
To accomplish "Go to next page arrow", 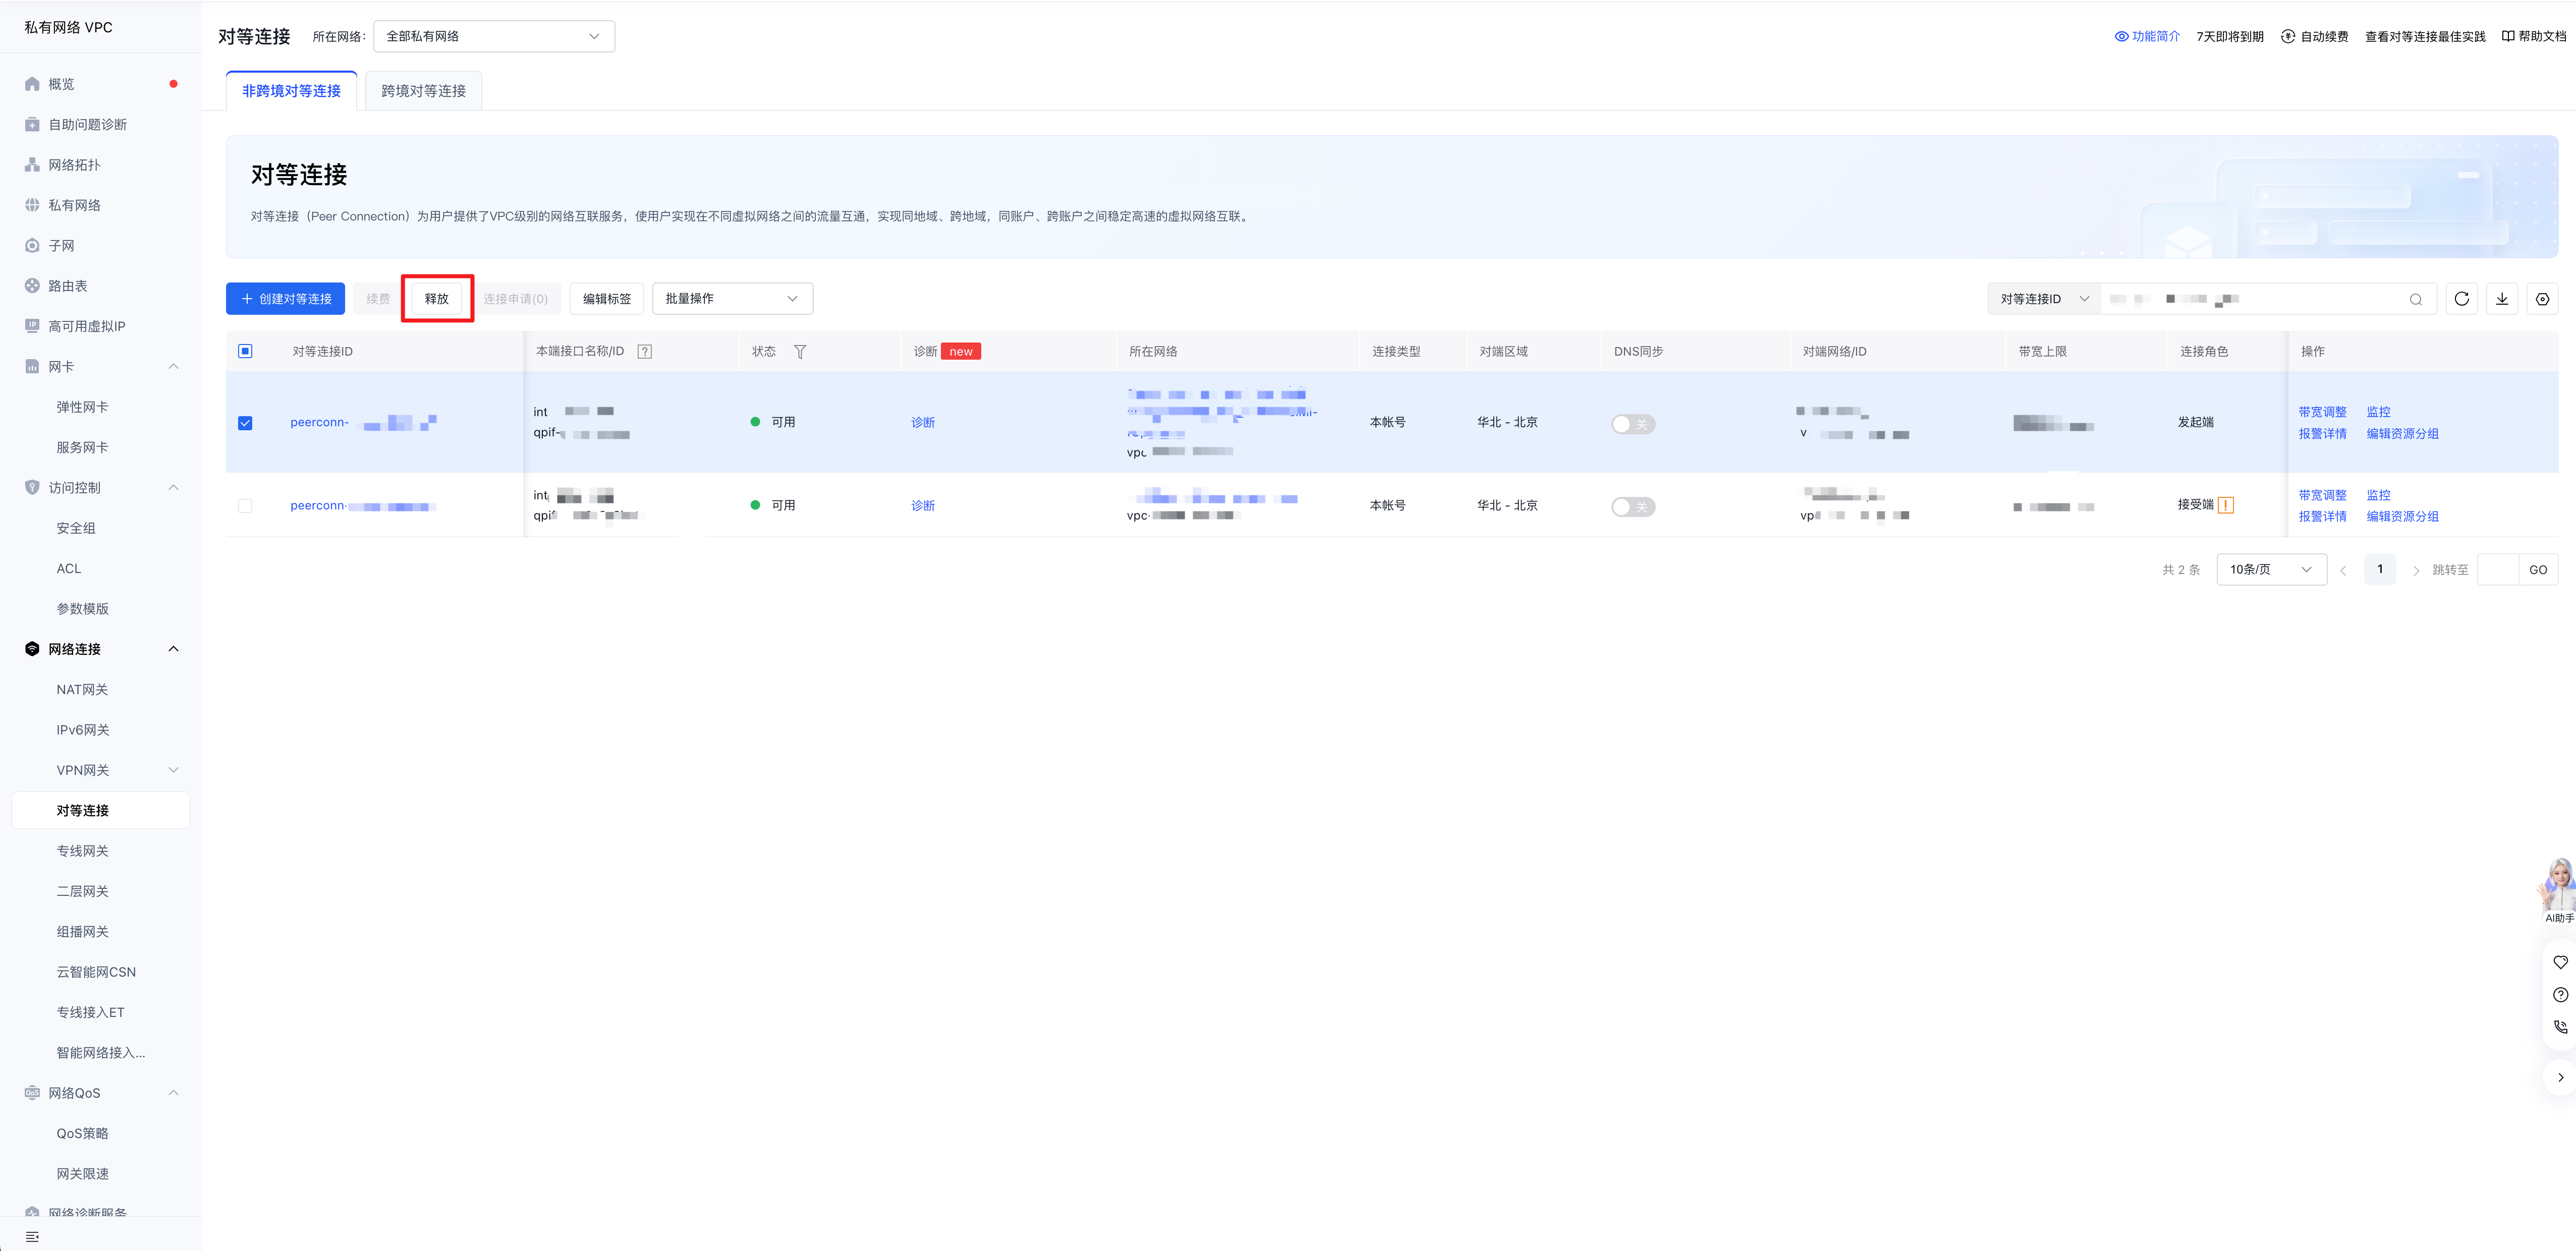I will (2416, 570).
